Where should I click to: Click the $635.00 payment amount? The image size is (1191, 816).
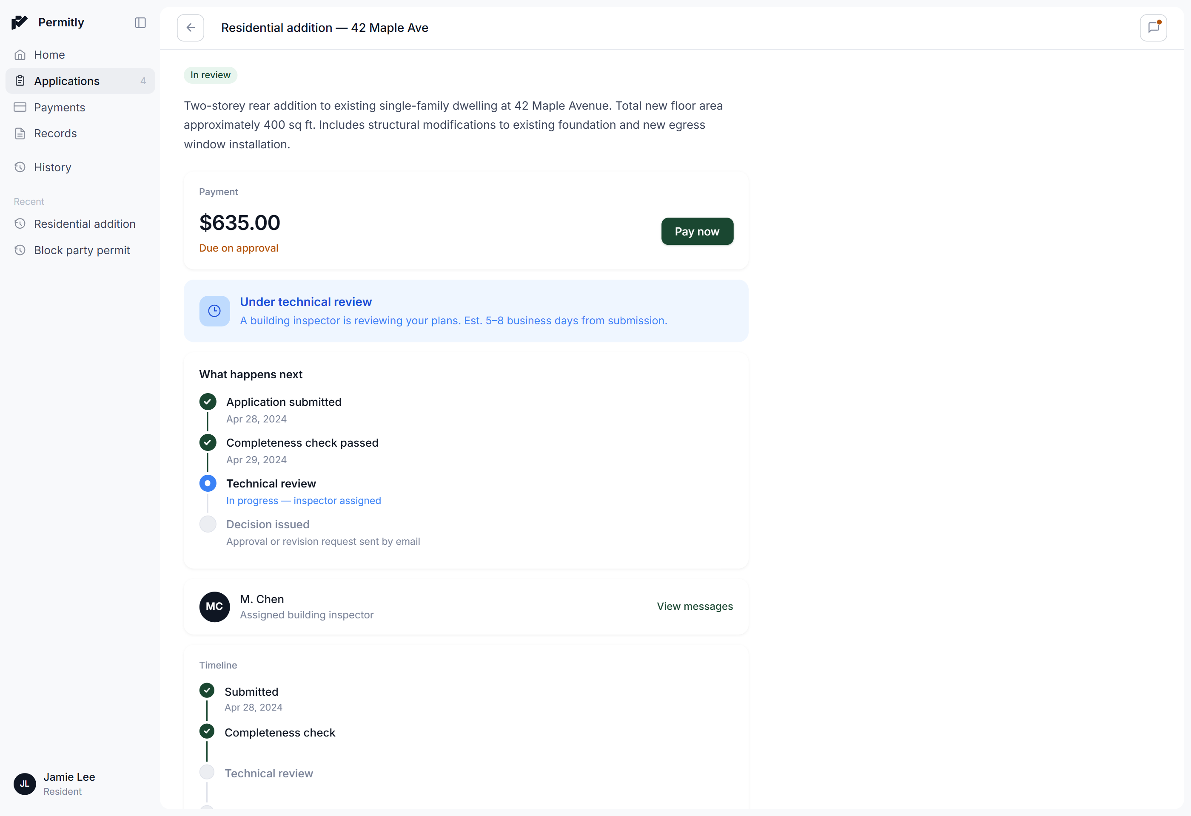click(240, 223)
